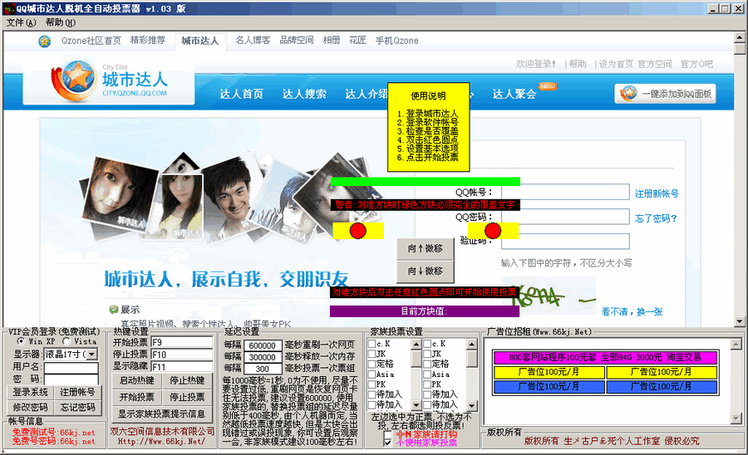Click the 启动热键 button
The width and height of the screenshot is (748, 455).
pyautogui.click(x=137, y=380)
